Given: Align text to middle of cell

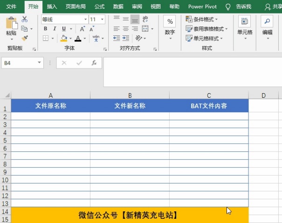Looking at the screenshot, I should tap(126, 19).
